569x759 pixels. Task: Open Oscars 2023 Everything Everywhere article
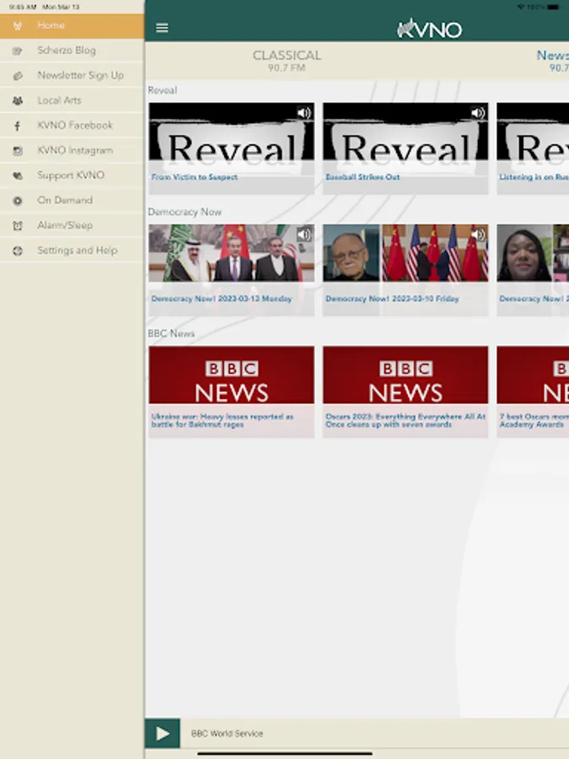click(405, 421)
